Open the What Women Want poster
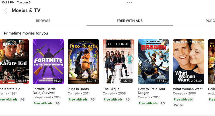Viewport: 215px width, 116px height. point(189,62)
